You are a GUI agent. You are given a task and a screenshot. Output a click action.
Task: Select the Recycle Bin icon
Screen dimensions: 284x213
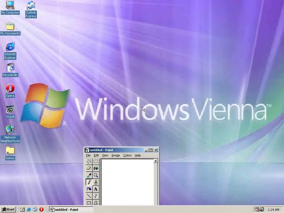(x=10, y=70)
